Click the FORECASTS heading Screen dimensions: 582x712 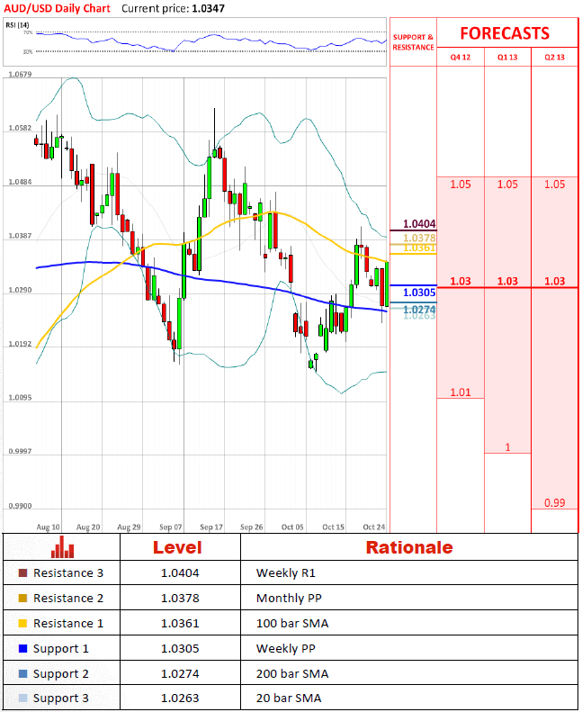point(505,33)
